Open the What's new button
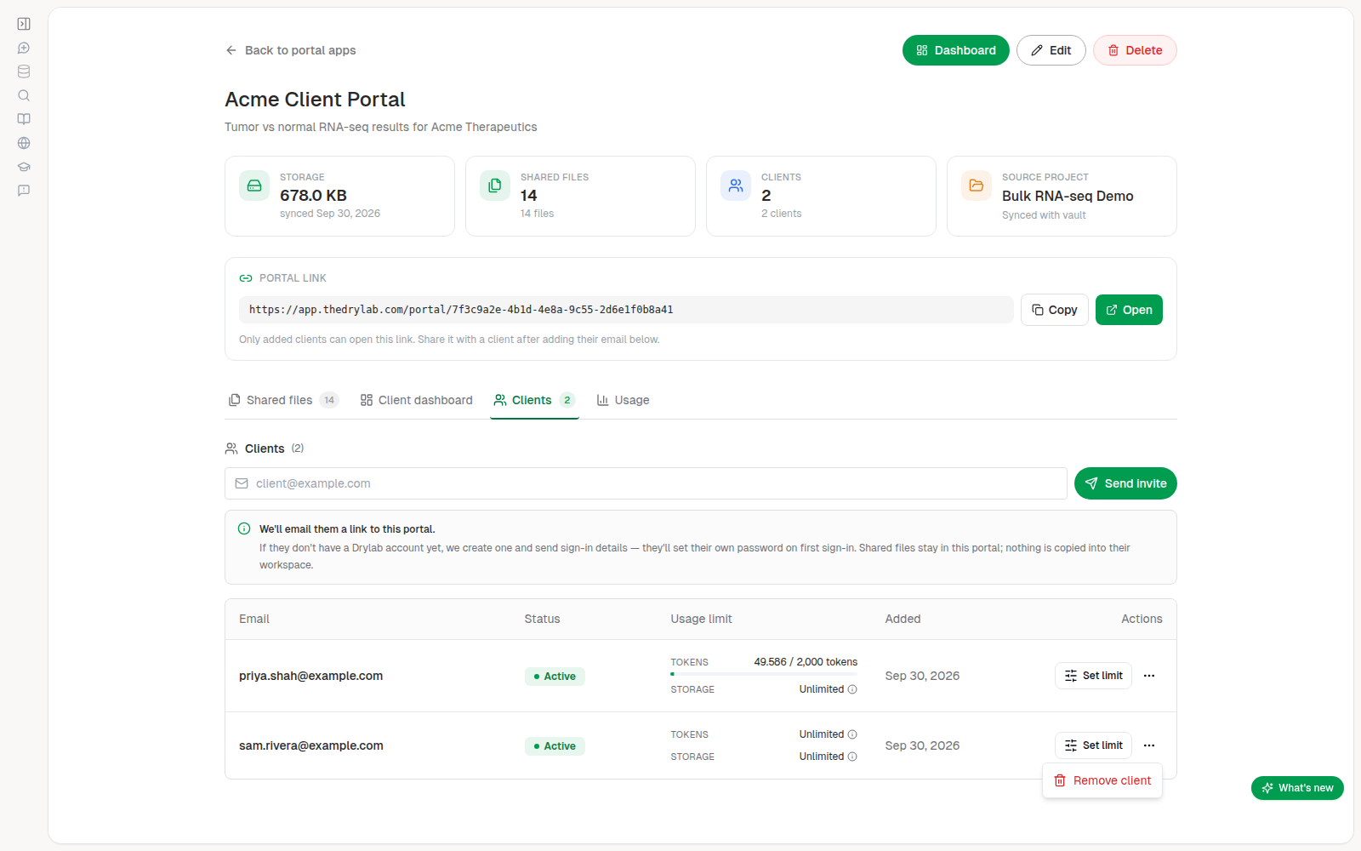This screenshot has width=1361, height=851. 1297,788
